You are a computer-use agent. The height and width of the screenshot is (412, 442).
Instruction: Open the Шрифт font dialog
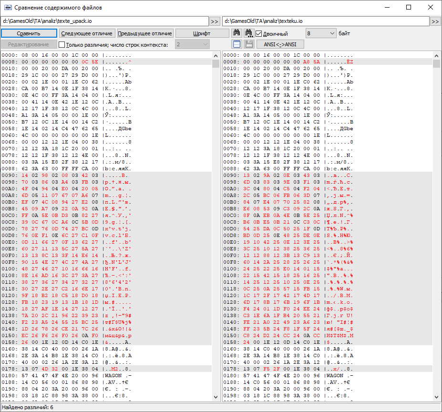pyautogui.click(x=202, y=33)
